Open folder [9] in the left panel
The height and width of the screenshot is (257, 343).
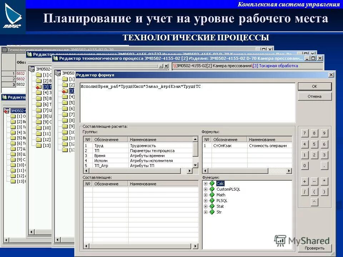(13, 158)
